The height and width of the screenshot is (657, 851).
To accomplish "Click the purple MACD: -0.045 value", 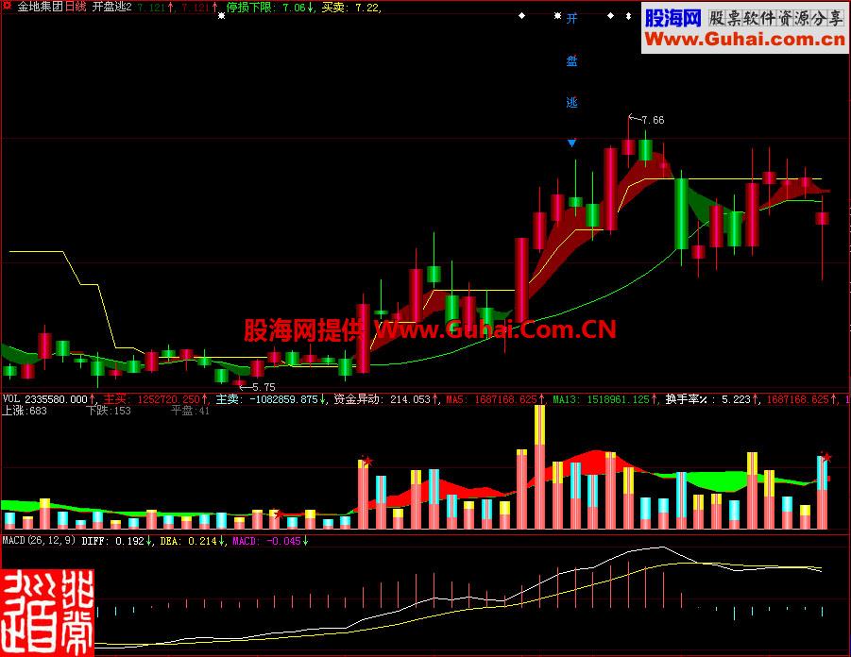I will pyautogui.click(x=266, y=541).
